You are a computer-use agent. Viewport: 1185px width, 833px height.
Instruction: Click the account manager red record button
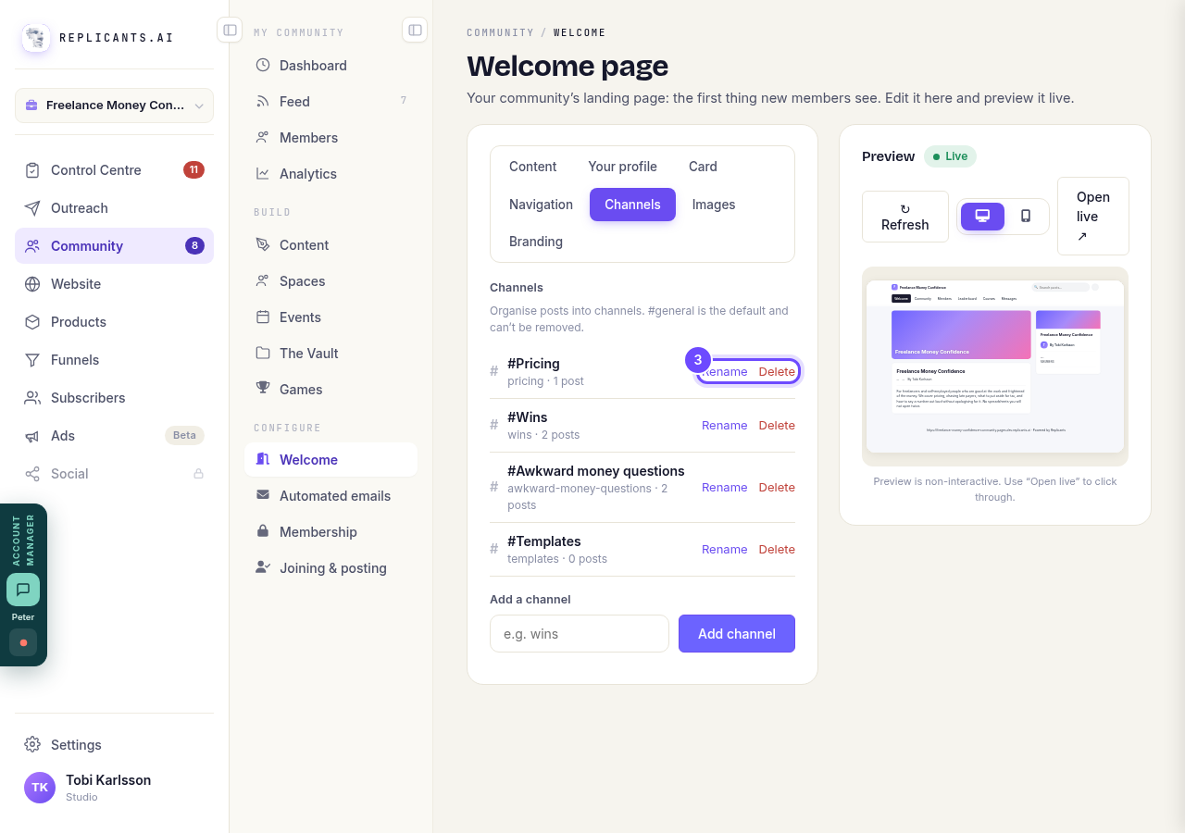[23, 642]
